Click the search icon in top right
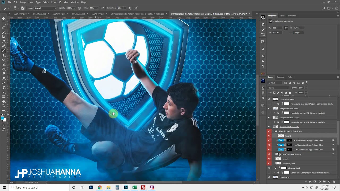Screen dimensions: 340x191 pos(324,8)
